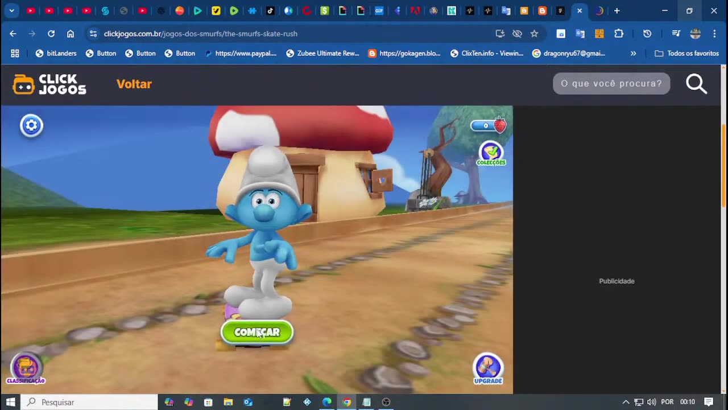Screen dimensions: 728x410
Task: Open the PayPal bookmark
Action: point(241,53)
